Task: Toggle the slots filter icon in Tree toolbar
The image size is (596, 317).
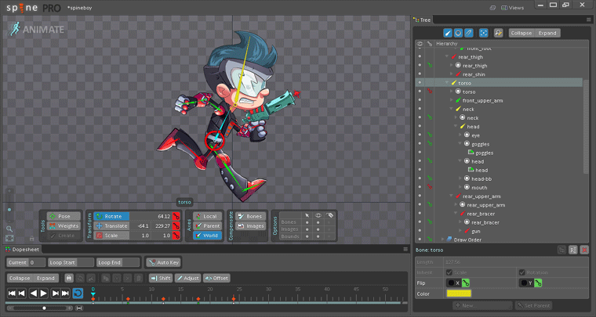Action: click(458, 33)
